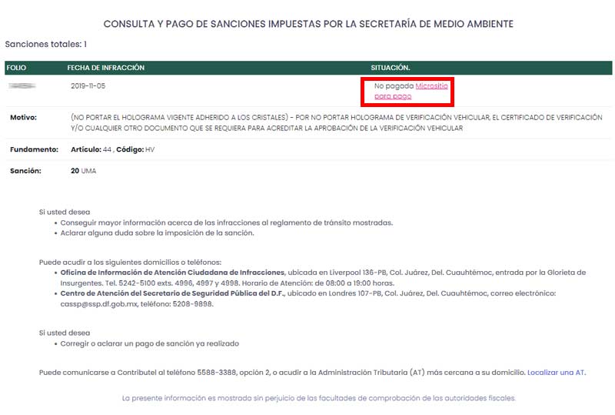615x415 pixels.
Task: Select the 'SITUACIÓN.' column header
Action: pyautogui.click(x=391, y=68)
